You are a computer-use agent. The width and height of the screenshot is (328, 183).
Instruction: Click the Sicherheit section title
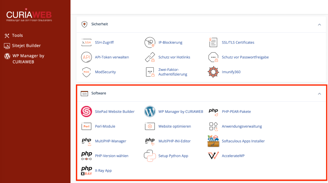coord(100,24)
